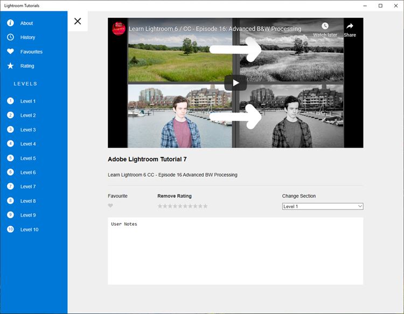This screenshot has width=404, height=314.
Task: Open the video title link
Action: point(215,29)
